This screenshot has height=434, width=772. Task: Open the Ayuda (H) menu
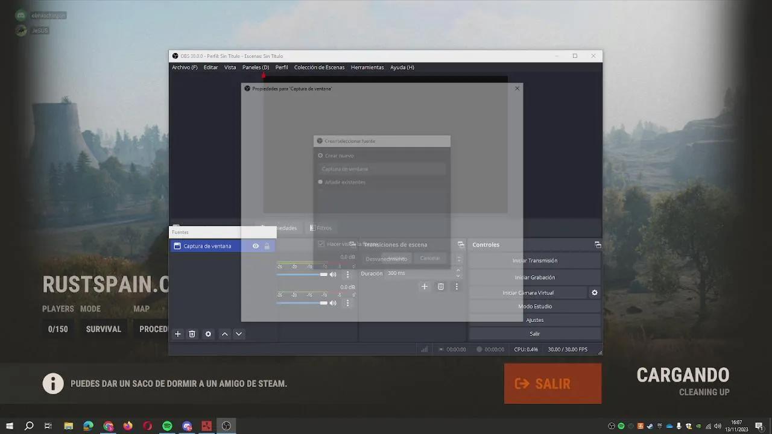[402, 68]
